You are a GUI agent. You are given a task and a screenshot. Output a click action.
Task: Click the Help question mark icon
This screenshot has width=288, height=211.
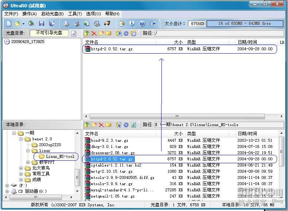pyautogui.click(x=142, y=24)
